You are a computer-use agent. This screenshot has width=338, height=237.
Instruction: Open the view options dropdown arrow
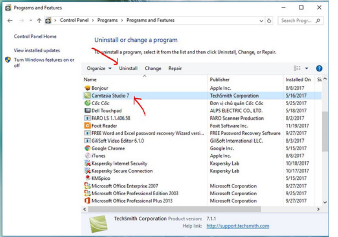306,68
